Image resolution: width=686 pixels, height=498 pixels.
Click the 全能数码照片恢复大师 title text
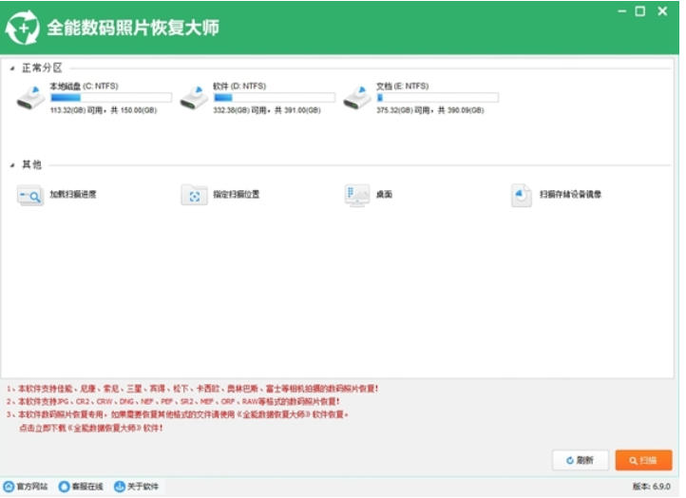(x=133, y=28)
